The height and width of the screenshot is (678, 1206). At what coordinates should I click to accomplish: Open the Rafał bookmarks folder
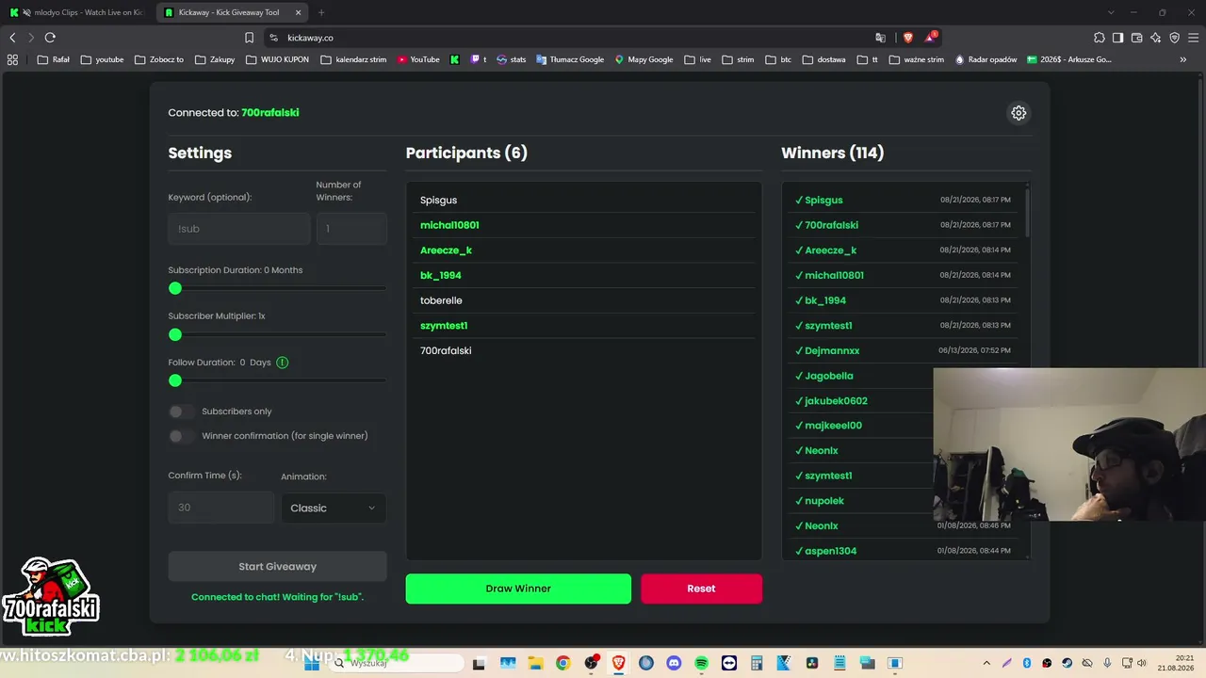tap(53, 59)
